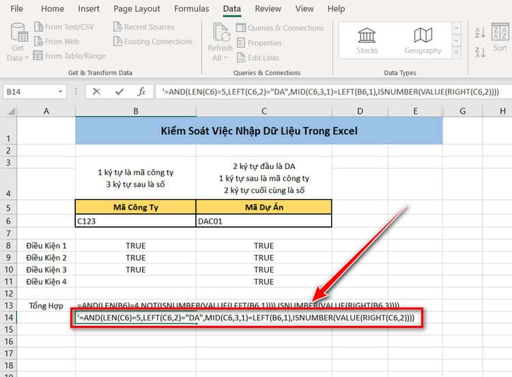Sort A to Z ascending
This screenshot has width=512, height=377.
click(480, 32)
